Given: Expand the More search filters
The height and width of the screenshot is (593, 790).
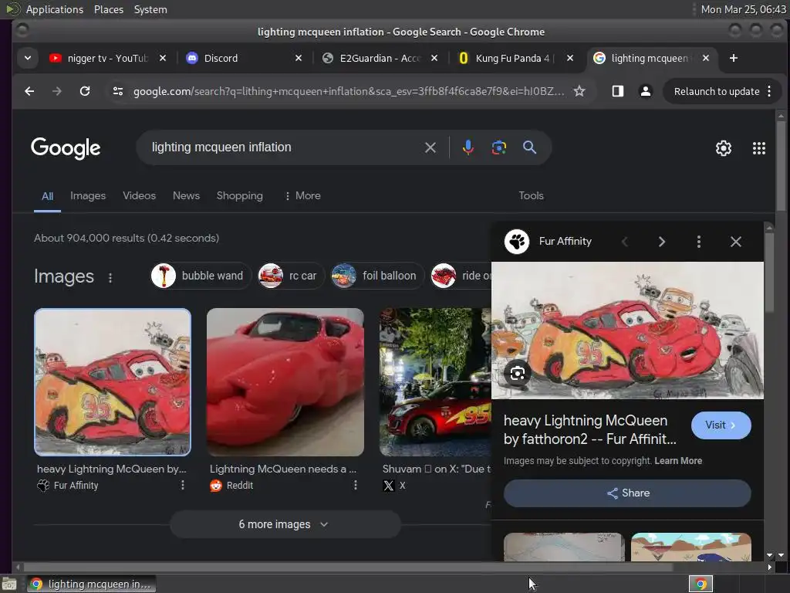Looking at the screenshot, I should (x=302, y=195).
